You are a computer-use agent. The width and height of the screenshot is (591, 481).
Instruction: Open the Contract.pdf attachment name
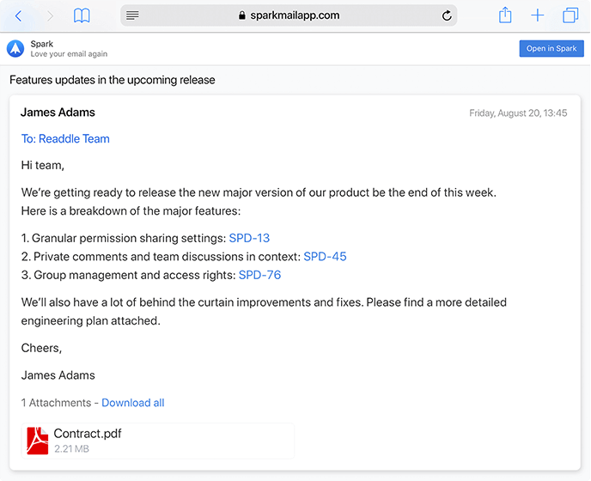88,434
